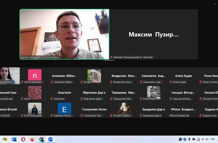Click muted mic icon beside Рома Онопко

click(x=200, y=82)
